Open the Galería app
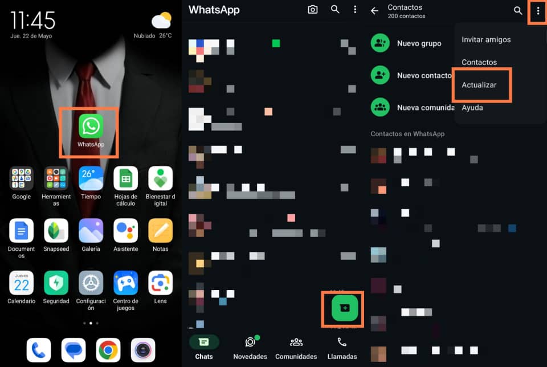Image resolution: width=547 pixels, height=367 pixels. tap(91, 231)
